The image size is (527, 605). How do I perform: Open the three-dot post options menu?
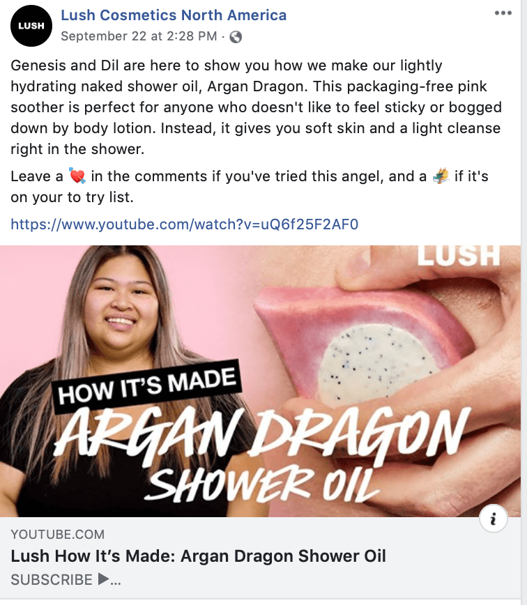[x=503, y=13]
